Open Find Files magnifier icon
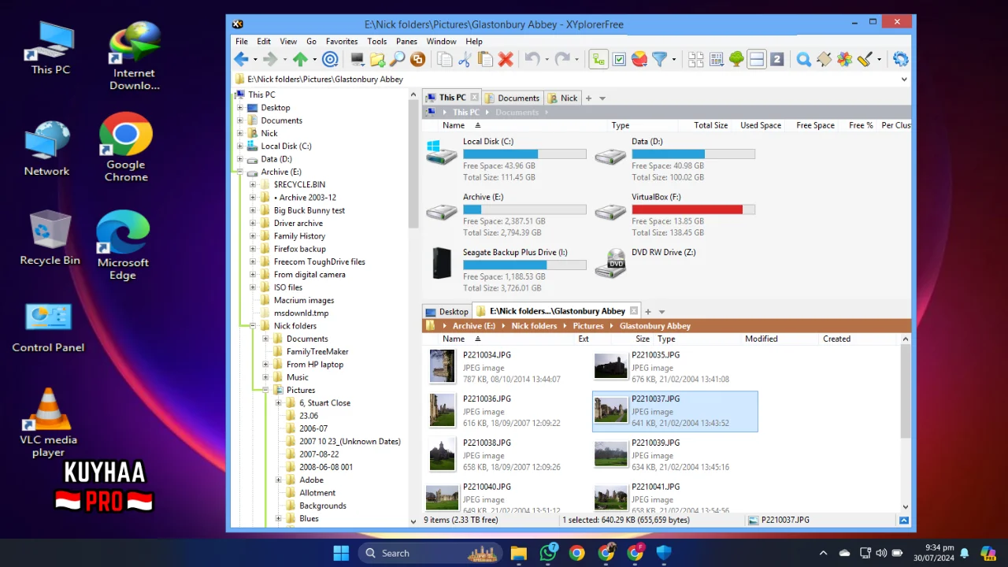 (x=398, y=59)
